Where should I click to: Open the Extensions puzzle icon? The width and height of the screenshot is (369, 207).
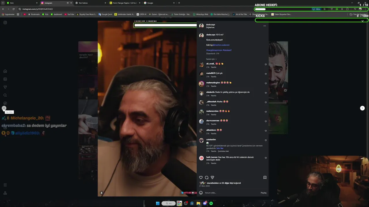tap(347, 9)
